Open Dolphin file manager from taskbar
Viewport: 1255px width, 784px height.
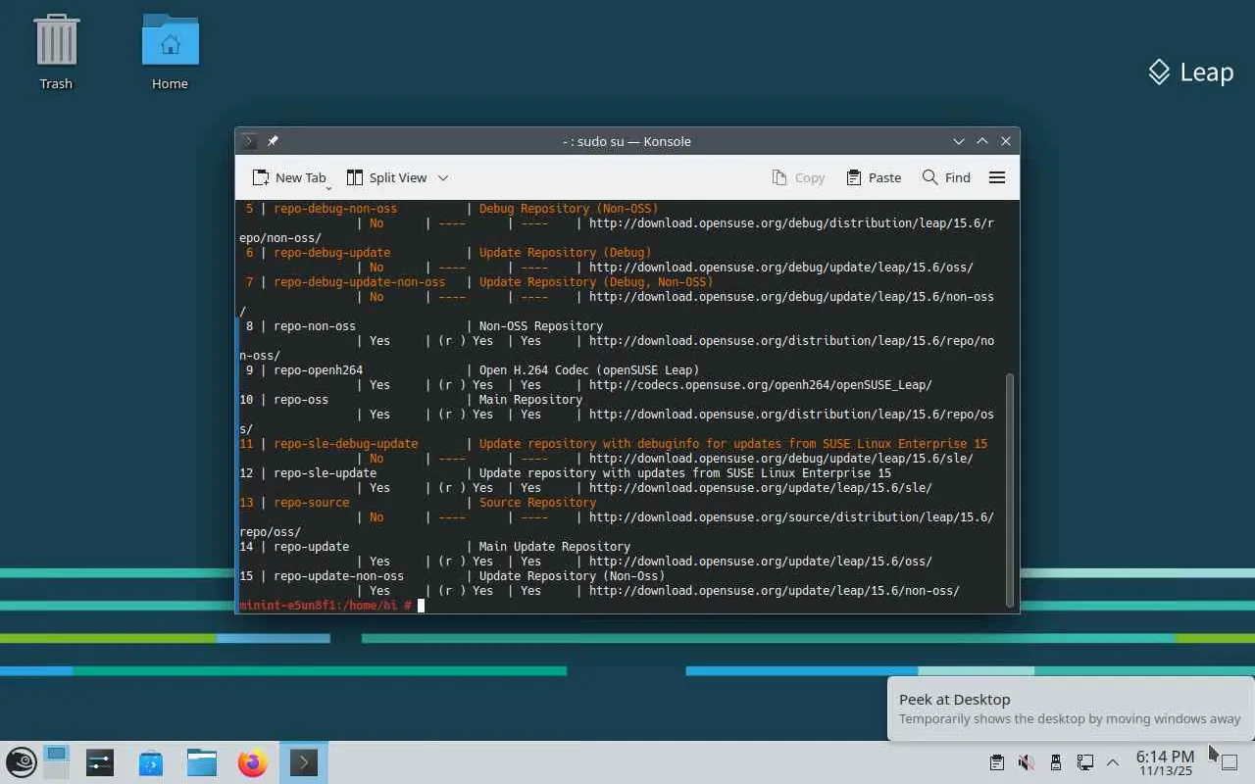click(x=202, y=762)
